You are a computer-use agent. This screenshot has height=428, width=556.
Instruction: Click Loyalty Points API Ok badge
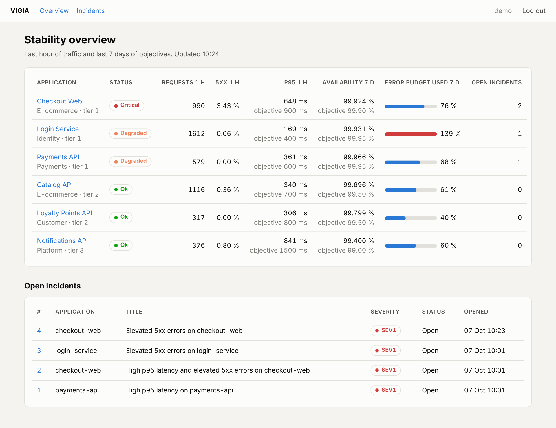click(121, 217)
